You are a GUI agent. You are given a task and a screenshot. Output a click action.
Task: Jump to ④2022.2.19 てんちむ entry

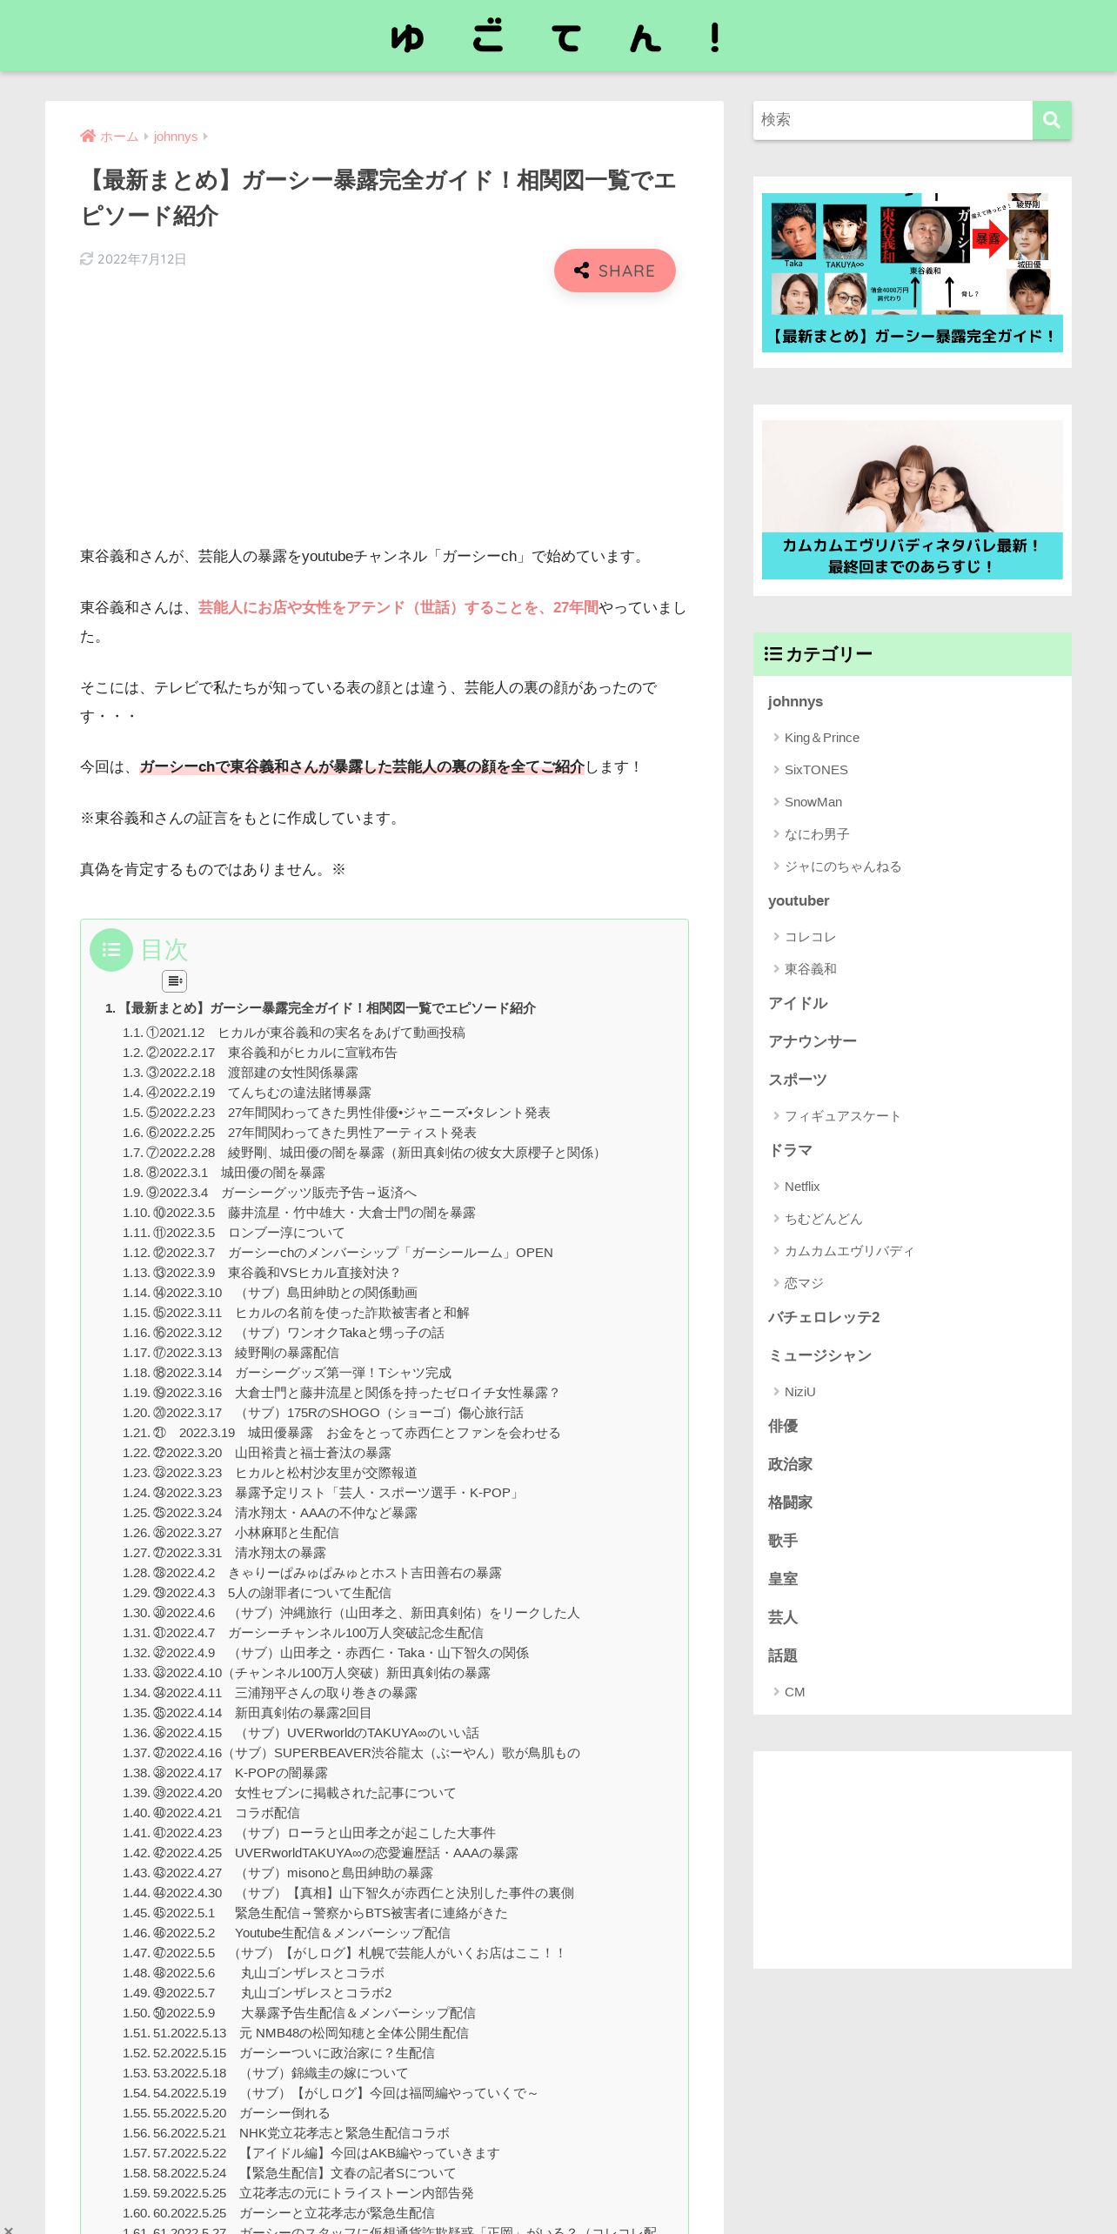pyautogui.click(x=246, y=1093)
